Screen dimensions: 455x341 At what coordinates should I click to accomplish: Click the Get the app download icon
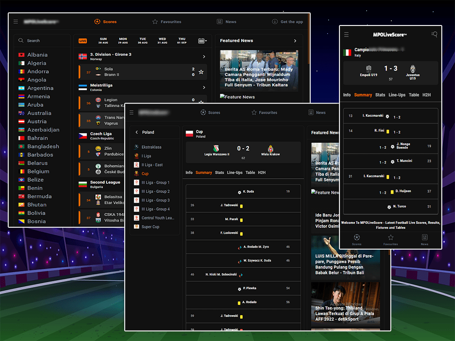click(275, 21)
